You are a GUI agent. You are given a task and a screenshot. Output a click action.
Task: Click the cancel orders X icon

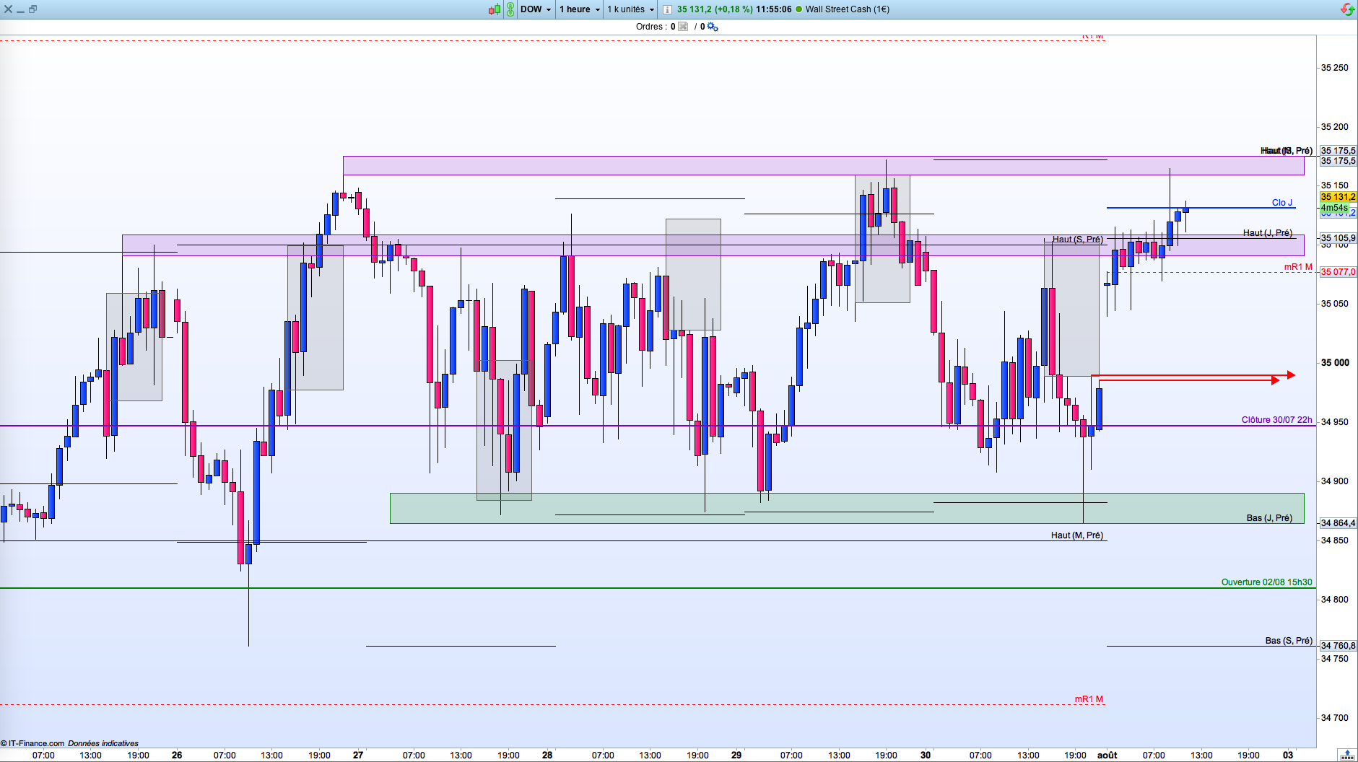pyautogui.click(x=683, y=27)
